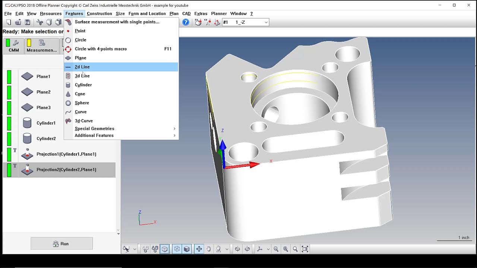Open the Form and Location menu
The width and height of the screenshot is (477, 268).
pos(147,13)
